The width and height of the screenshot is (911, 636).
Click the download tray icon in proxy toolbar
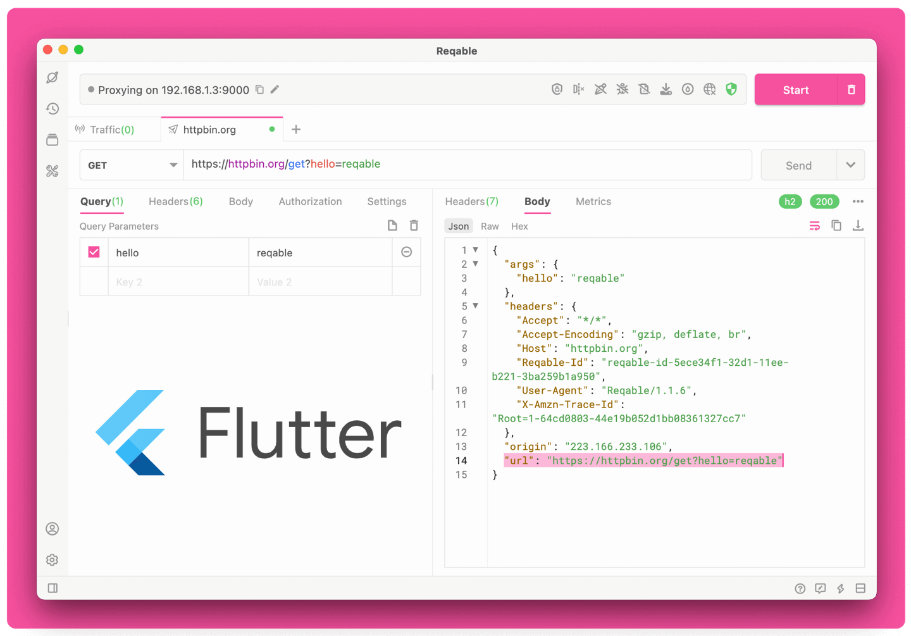pyautogui.click(x=666, y=90)
